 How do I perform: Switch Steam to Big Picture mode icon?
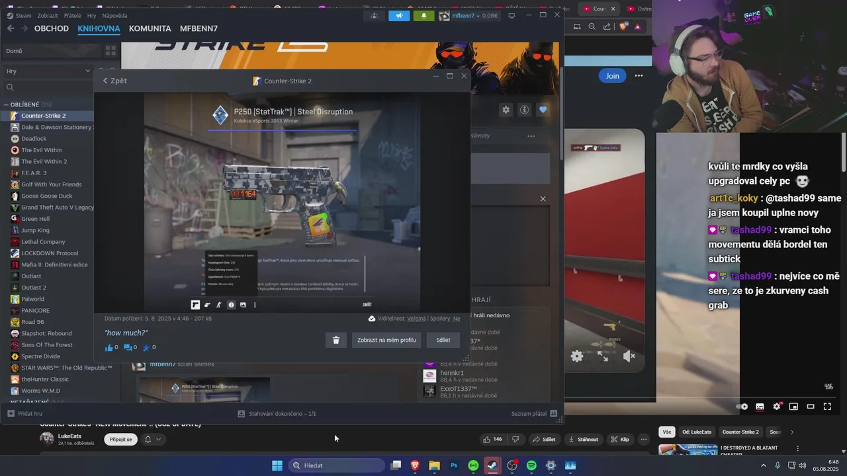(512, 15)
